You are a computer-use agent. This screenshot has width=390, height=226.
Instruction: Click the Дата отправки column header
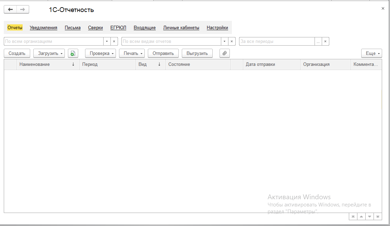coord(272,64)
